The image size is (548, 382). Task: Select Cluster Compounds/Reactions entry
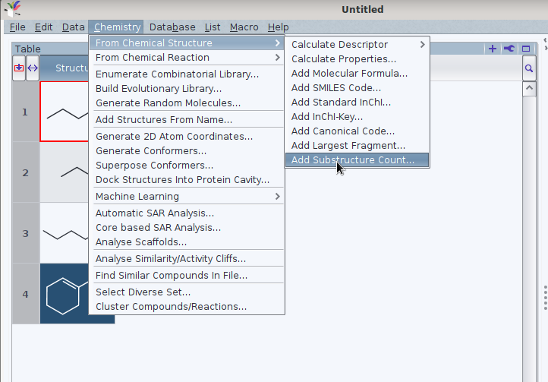(171, 306)
